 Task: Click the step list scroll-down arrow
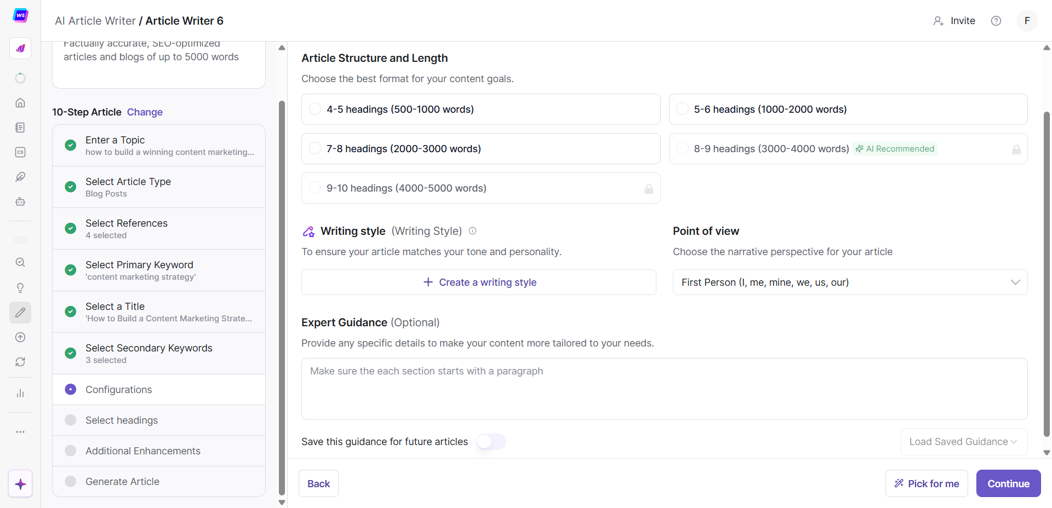pyautogui.click(x=282, y=503)
